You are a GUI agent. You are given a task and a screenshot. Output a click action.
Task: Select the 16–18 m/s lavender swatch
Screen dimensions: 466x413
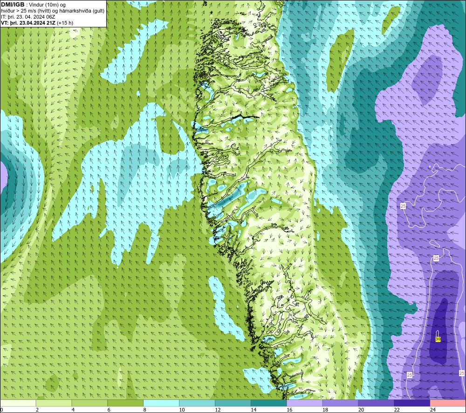click(305, 403)
